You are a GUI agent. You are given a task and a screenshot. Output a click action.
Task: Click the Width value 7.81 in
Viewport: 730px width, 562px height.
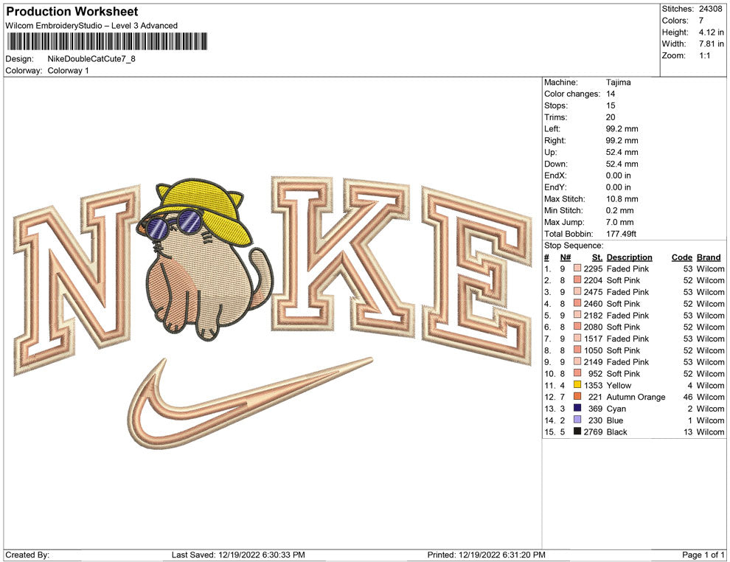pyautogui.click(x=711, y=44)
